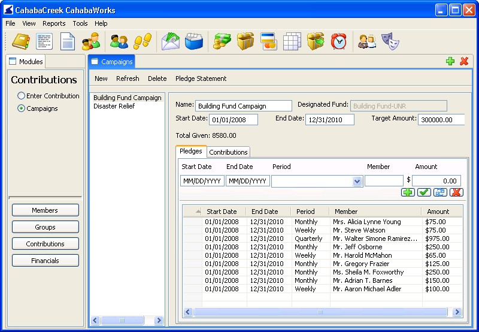Click the alarm clock toolbar icon
Viewport: 479px width, 332px height.
coord(339,41)
